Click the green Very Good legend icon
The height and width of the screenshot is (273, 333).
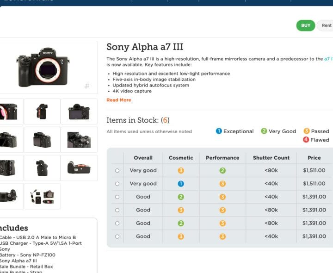click(264, 131)
